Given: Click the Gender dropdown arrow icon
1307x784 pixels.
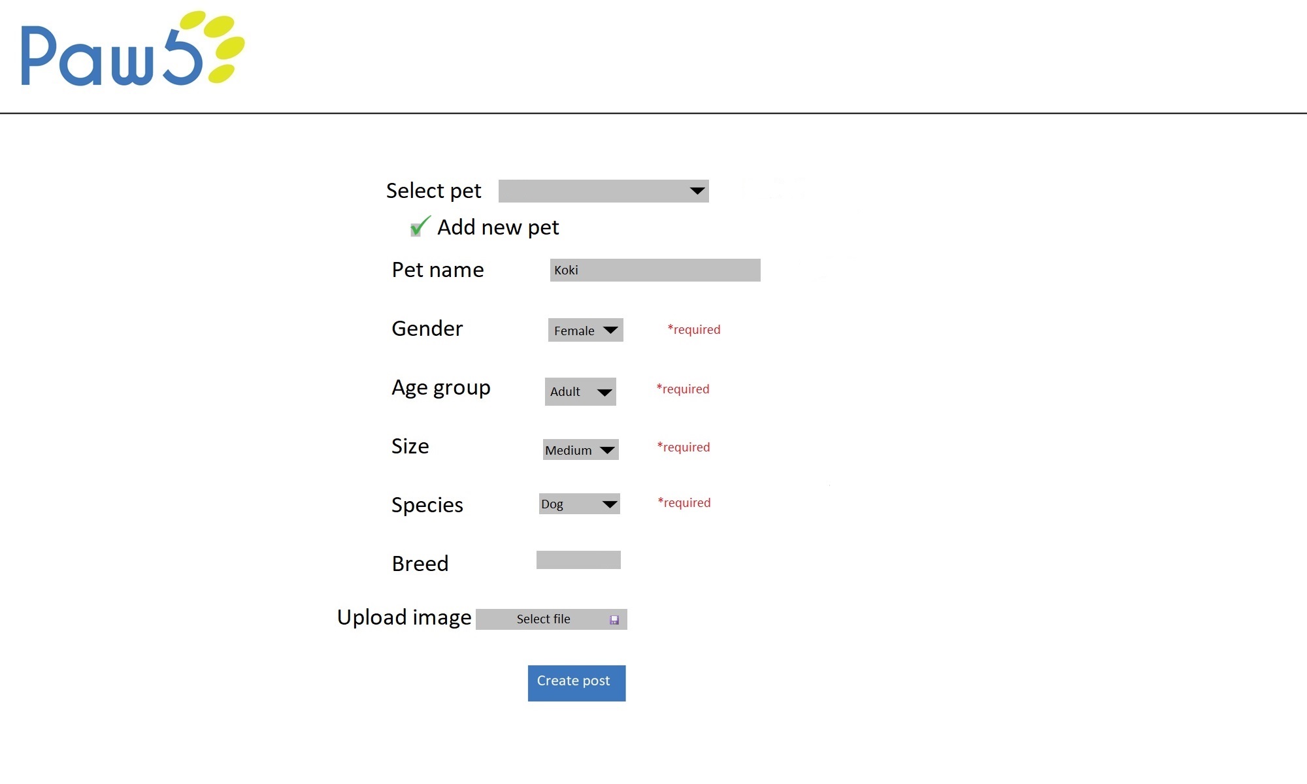Looking at the screenshot, I should click(610, 330).
